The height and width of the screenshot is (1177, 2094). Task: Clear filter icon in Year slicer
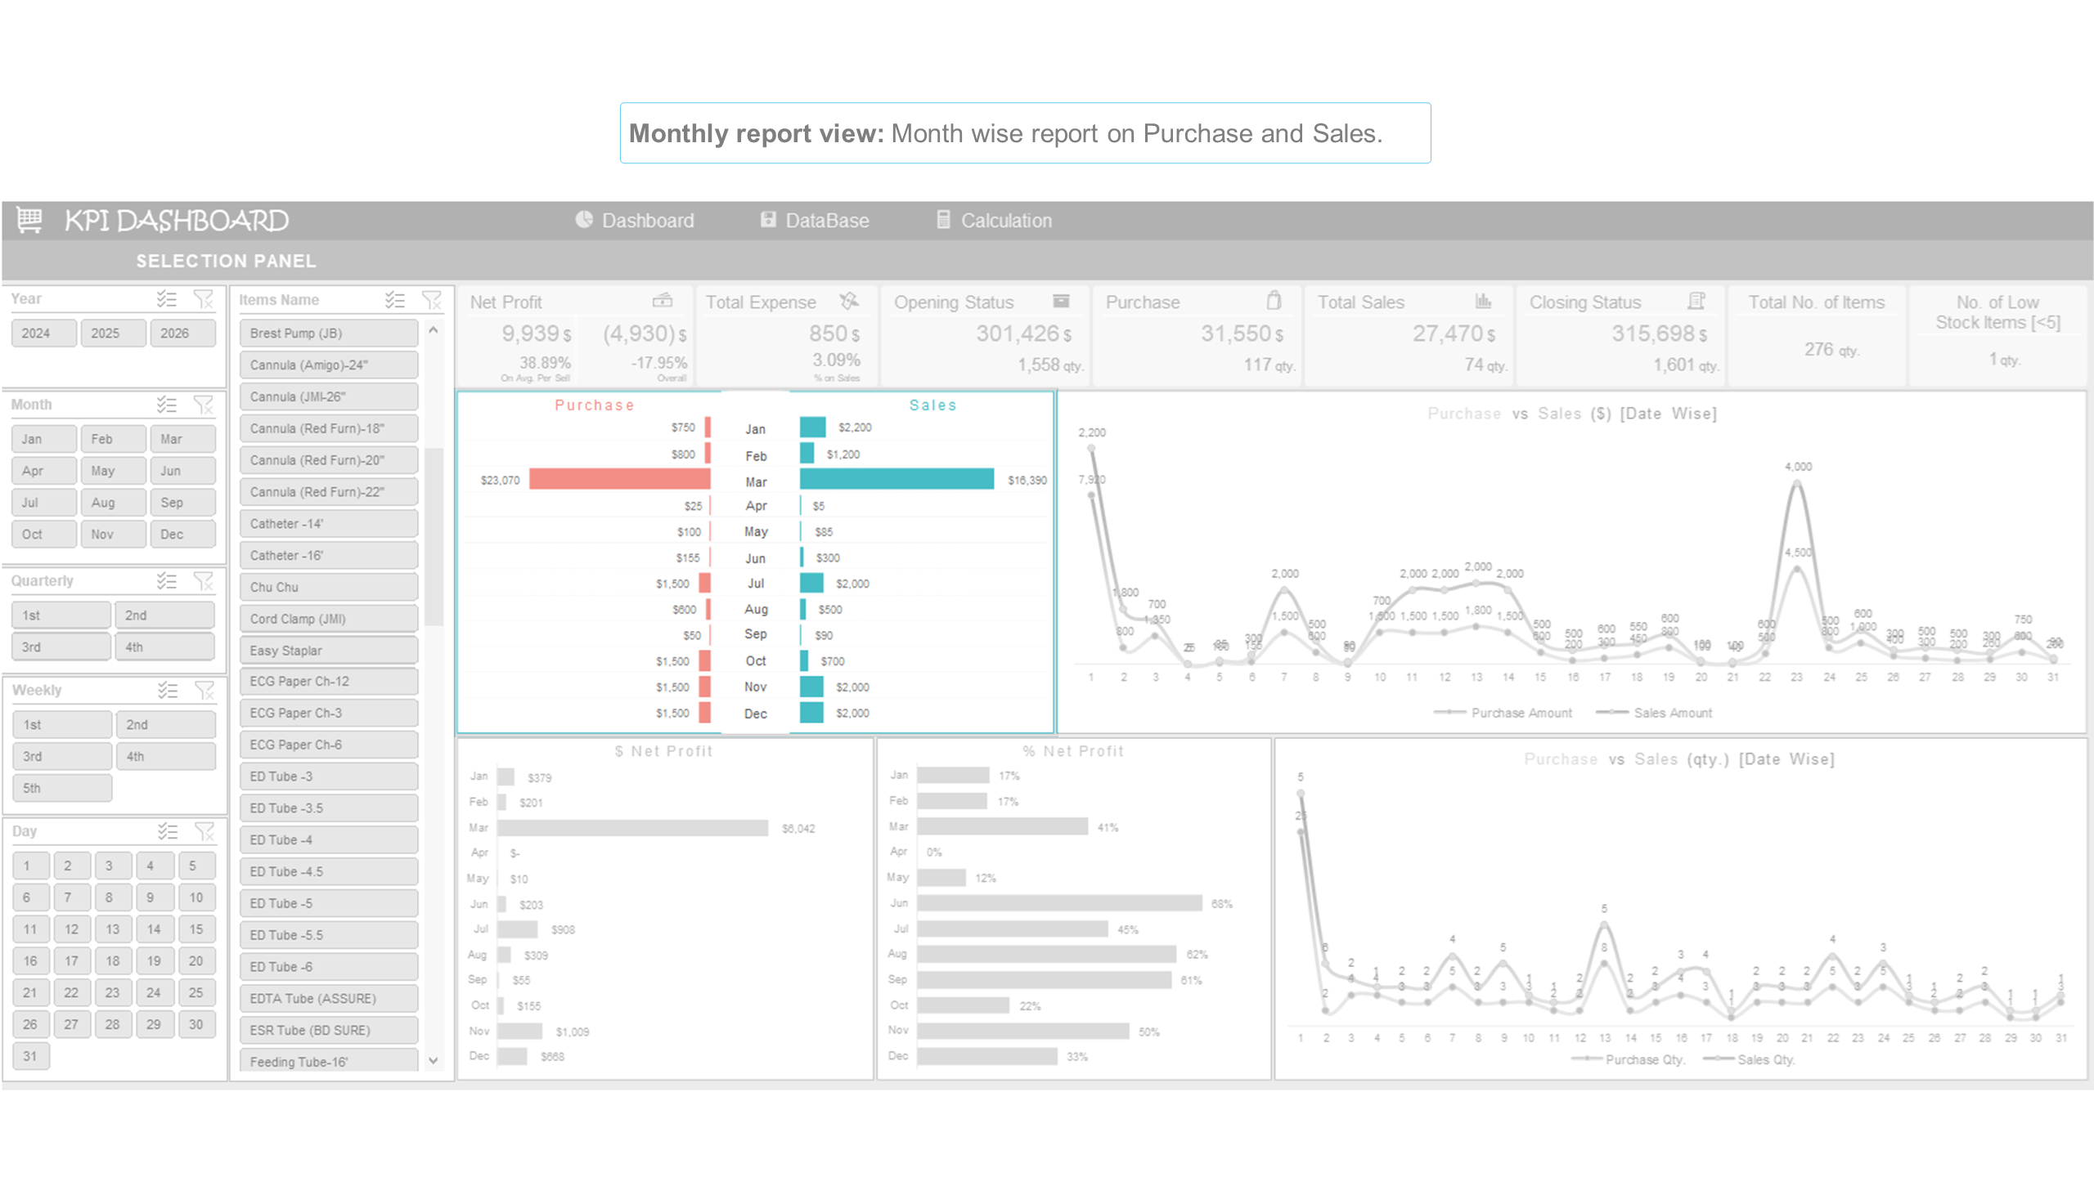coord(203,299)
